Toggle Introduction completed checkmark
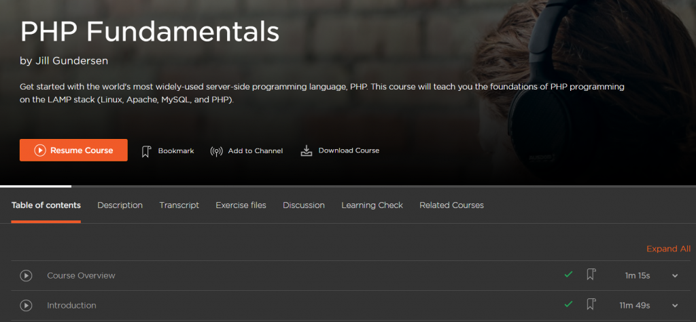 568,304
